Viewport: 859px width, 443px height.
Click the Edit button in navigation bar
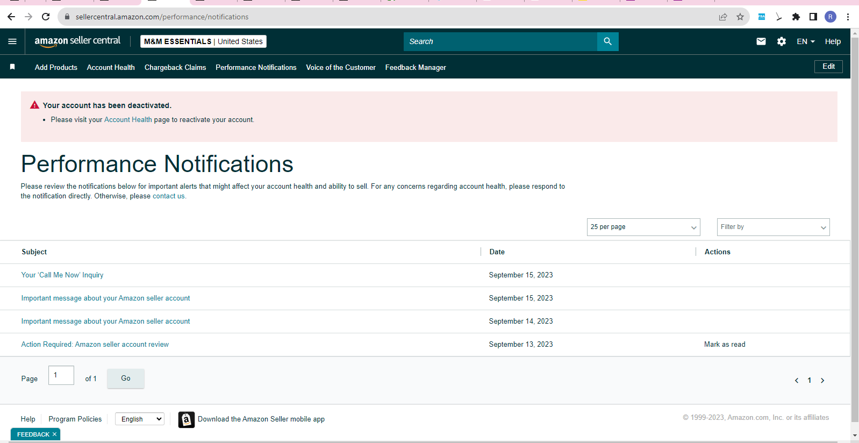click(828, 66)
